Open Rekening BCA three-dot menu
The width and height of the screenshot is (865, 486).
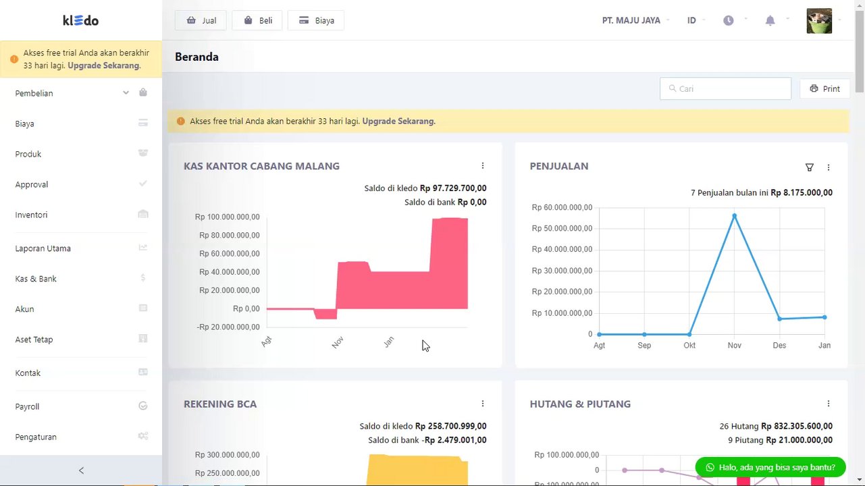point(483,404)
